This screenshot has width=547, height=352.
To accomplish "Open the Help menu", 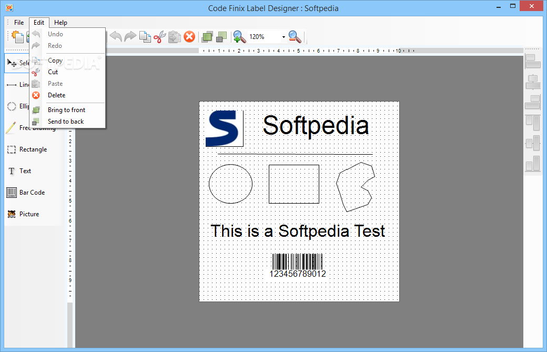I will pos(60,22).
